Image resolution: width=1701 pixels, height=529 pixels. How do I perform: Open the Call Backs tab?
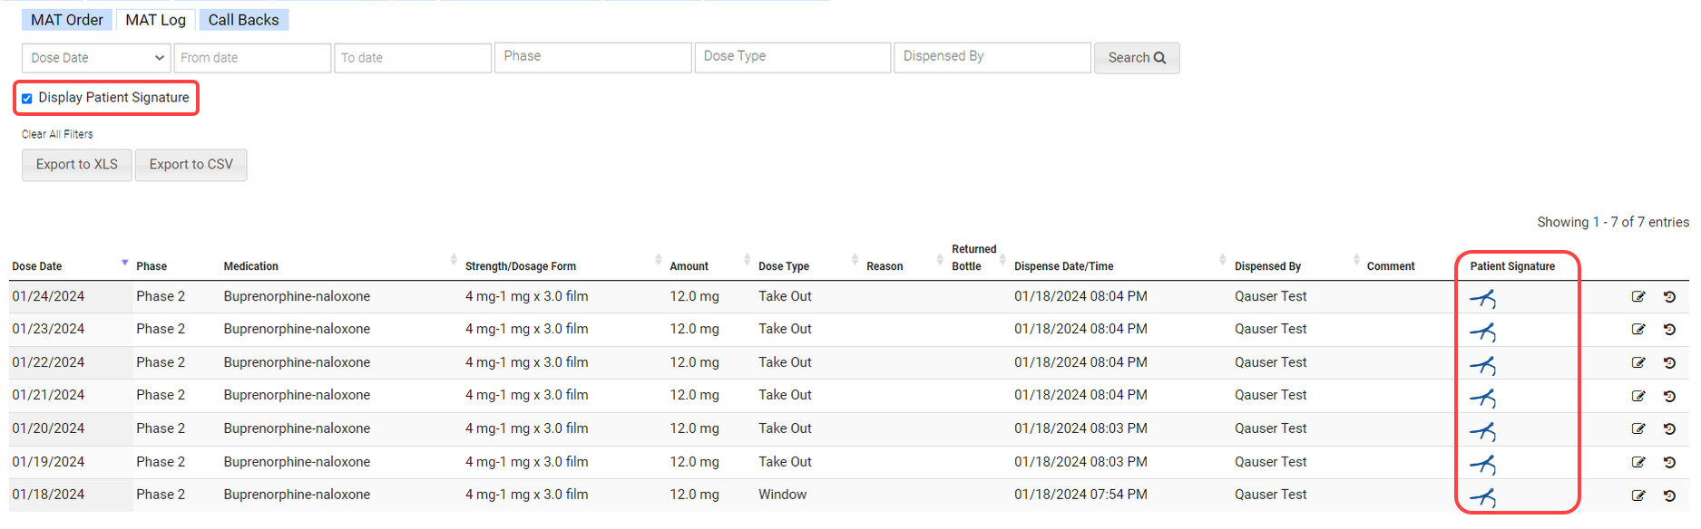click(243, 20)
